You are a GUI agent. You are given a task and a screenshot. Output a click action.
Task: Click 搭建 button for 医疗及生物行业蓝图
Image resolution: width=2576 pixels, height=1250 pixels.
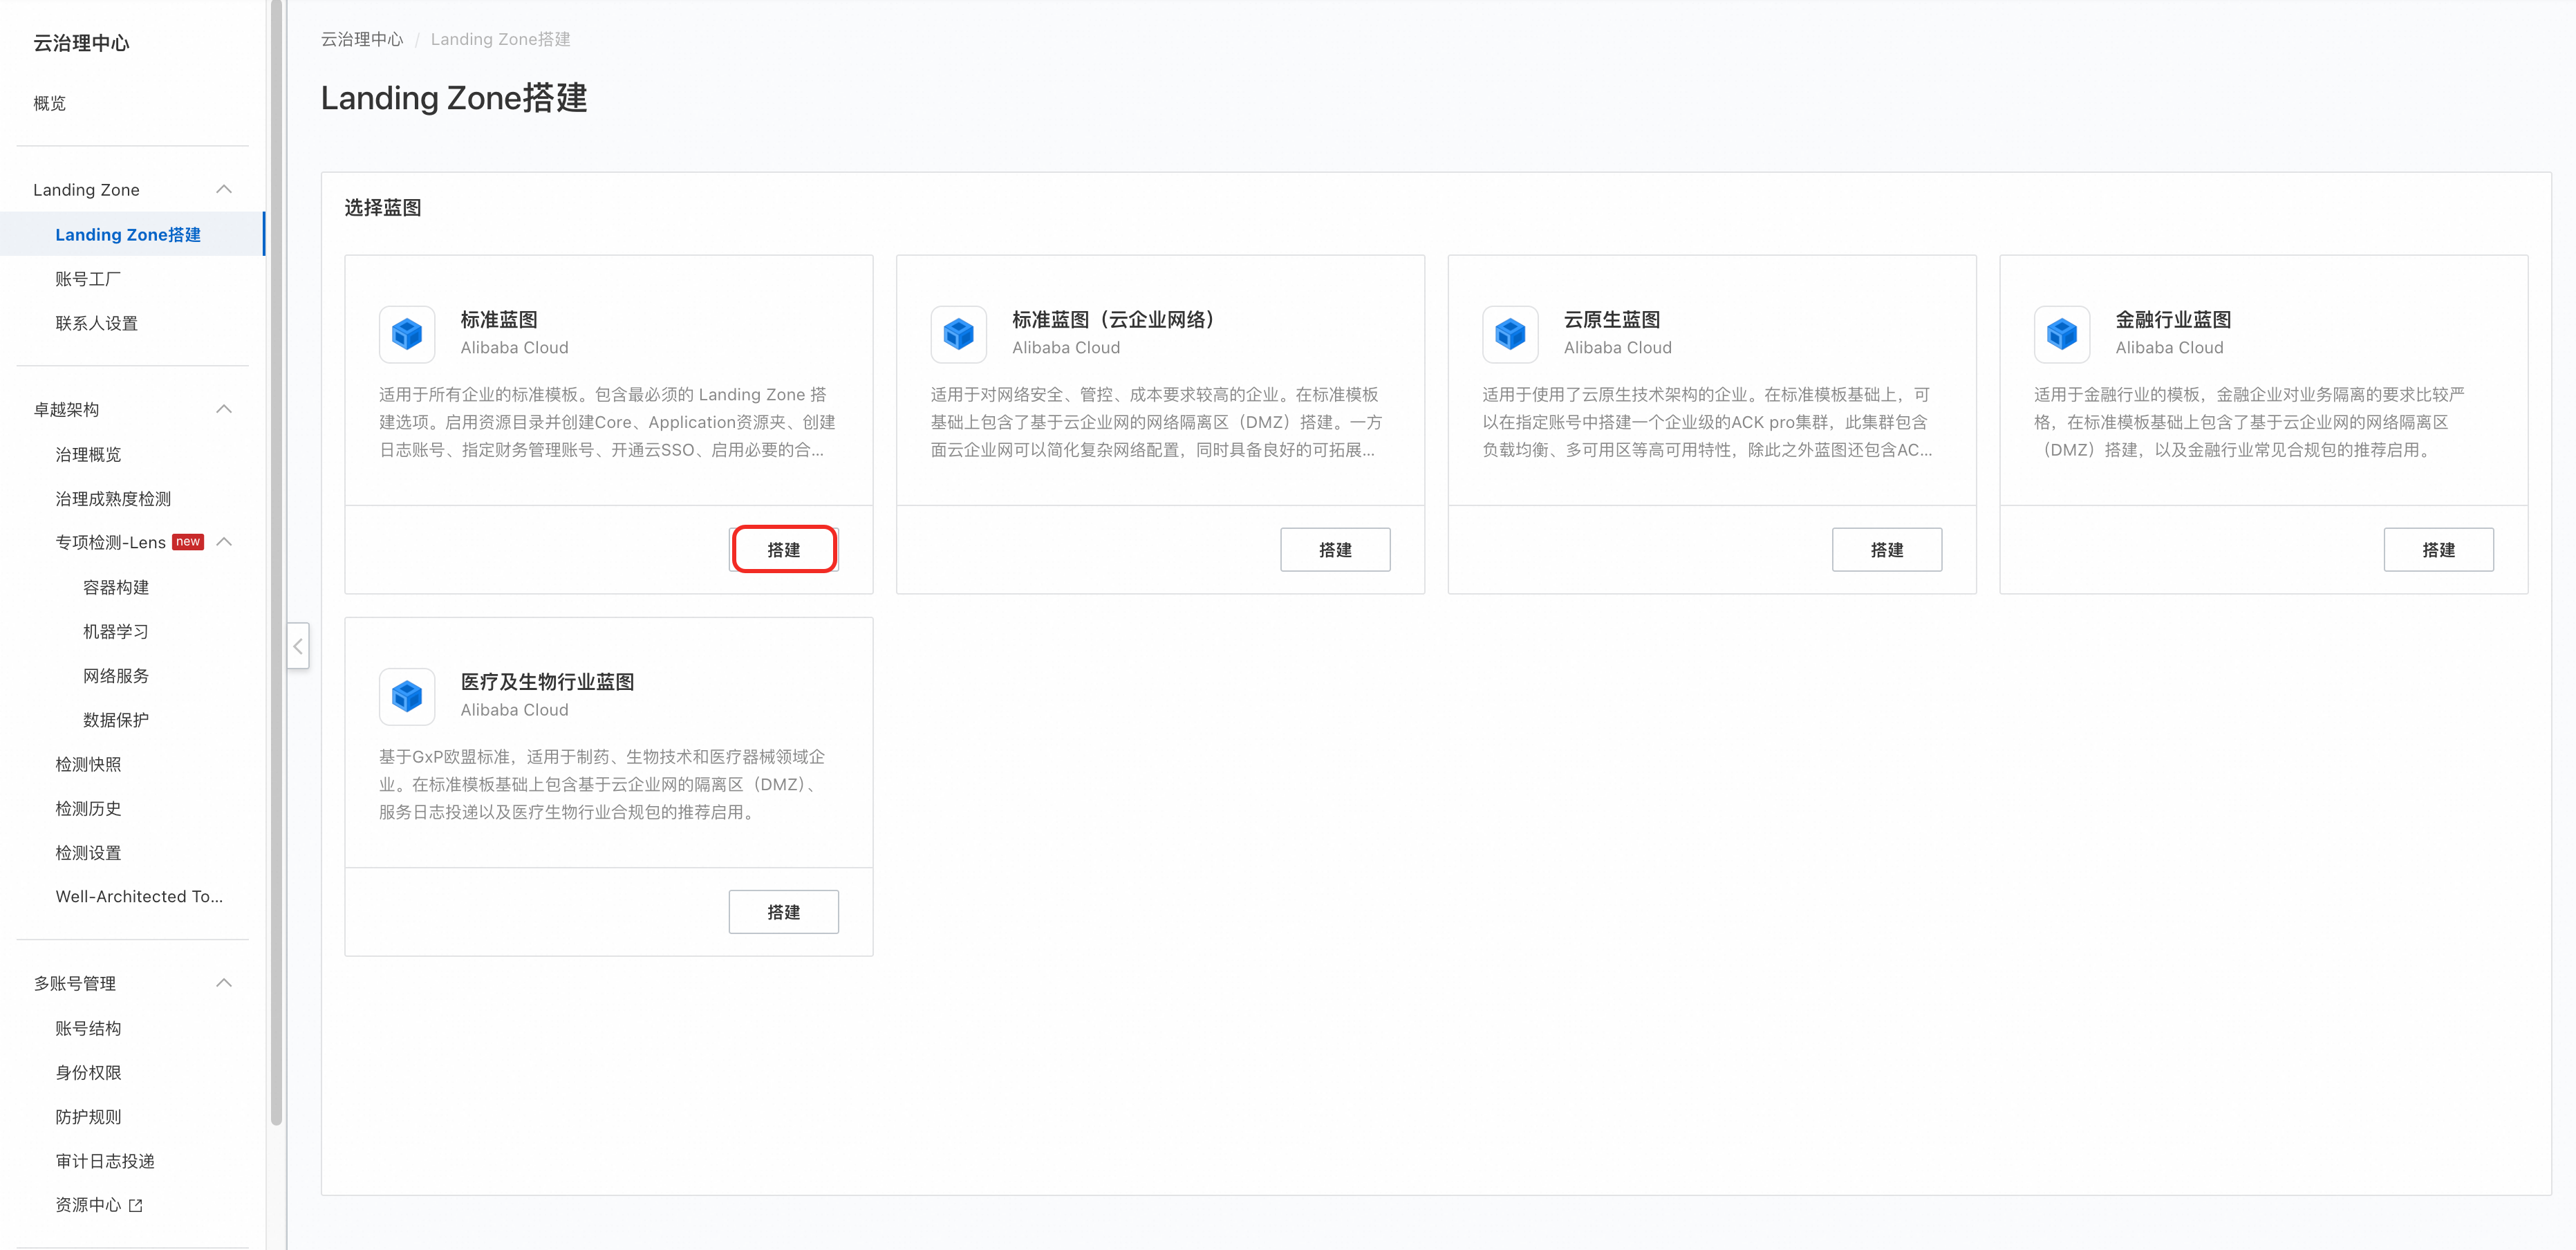(784, 912)
